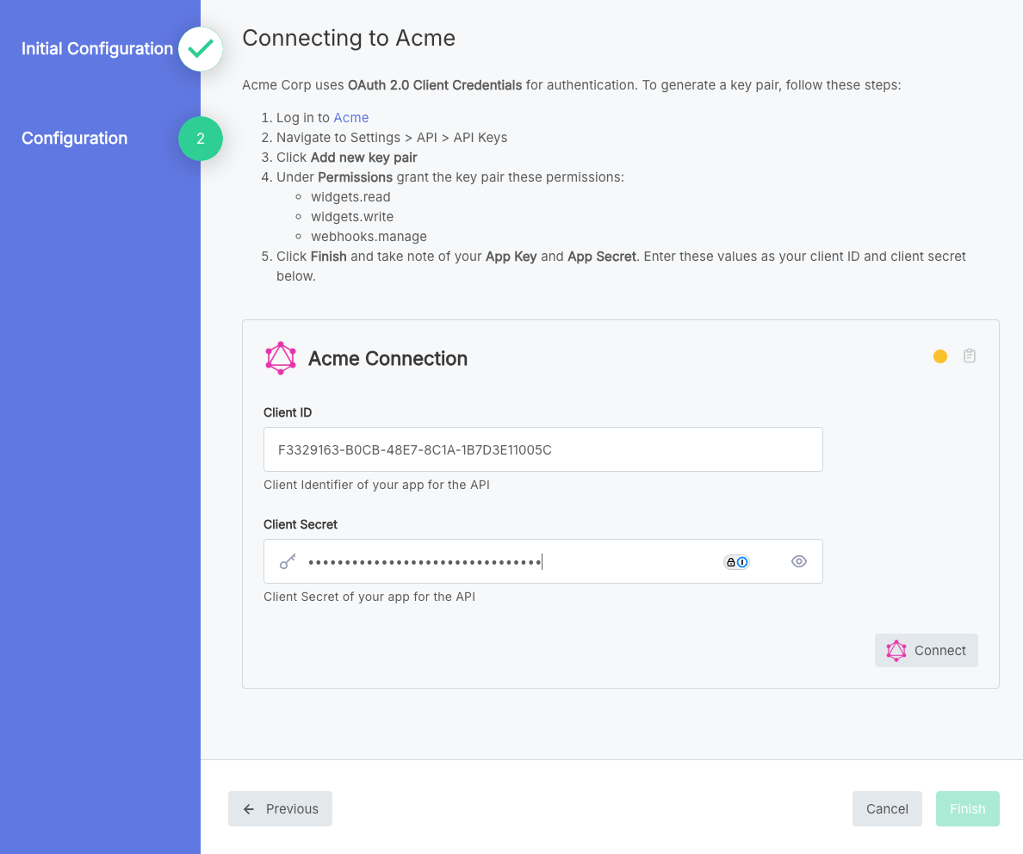Click the disabled Finish button
1023x854 pixels.
[x=967, y=808]
